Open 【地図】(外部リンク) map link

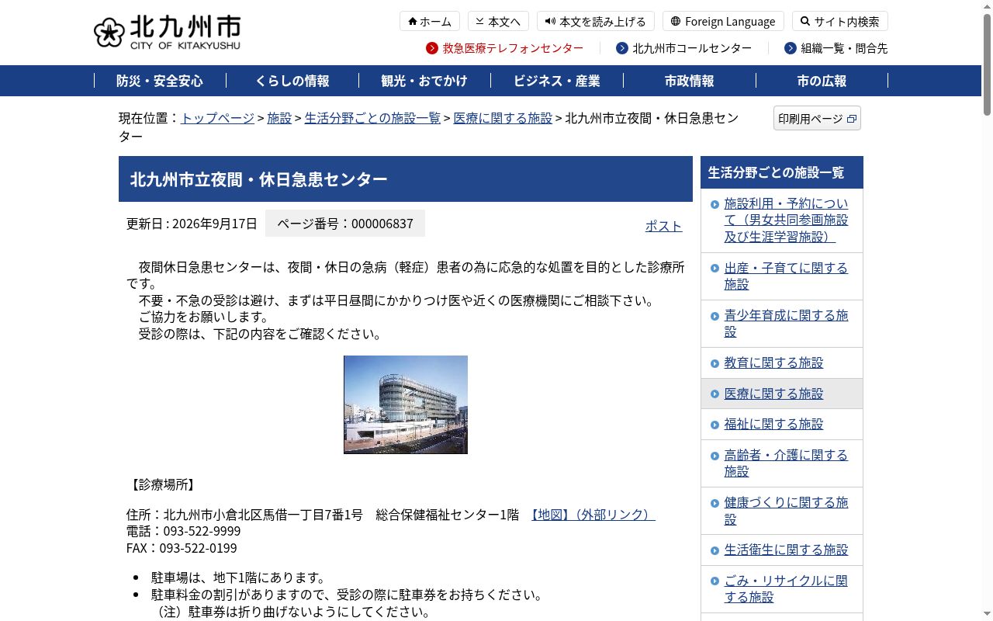coord(592,515)
